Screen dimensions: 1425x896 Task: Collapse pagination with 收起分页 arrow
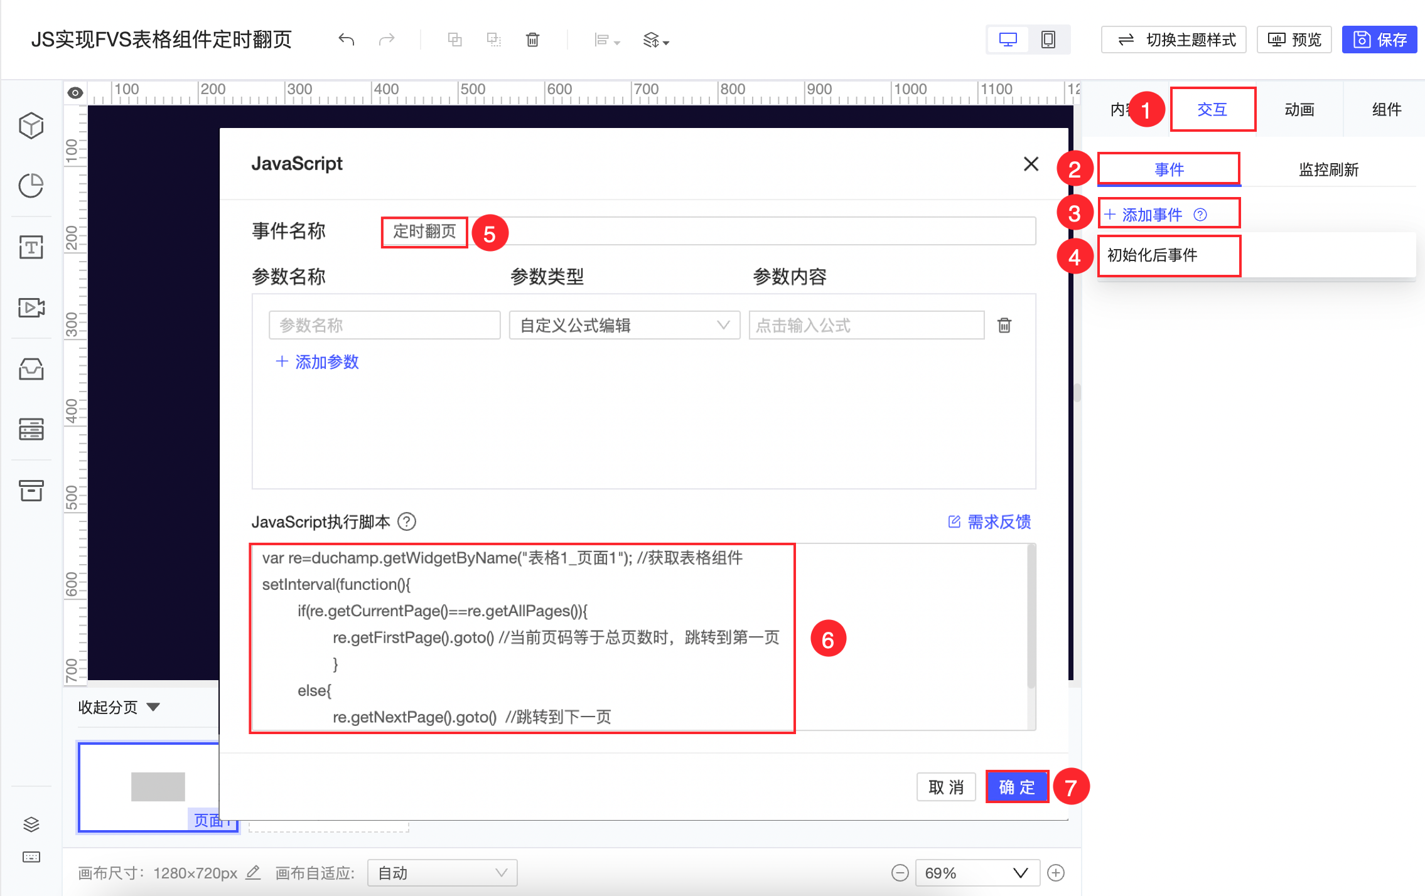coord(153,707)
